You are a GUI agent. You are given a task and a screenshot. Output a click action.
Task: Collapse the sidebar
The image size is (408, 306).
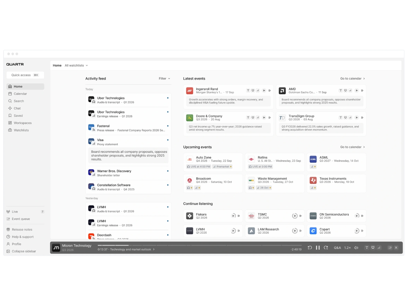[25, 252]
